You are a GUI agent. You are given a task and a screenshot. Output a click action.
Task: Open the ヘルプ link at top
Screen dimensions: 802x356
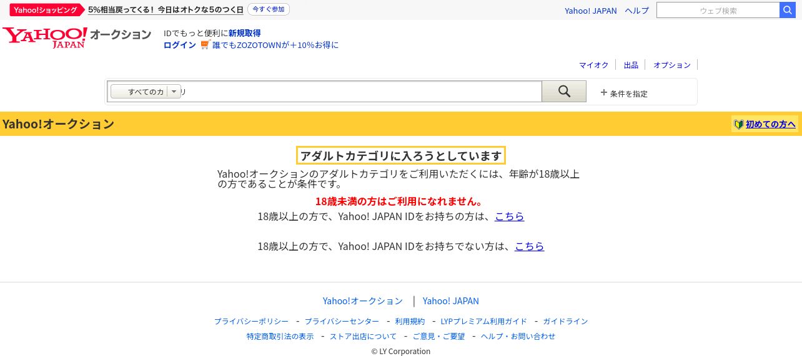637,11
